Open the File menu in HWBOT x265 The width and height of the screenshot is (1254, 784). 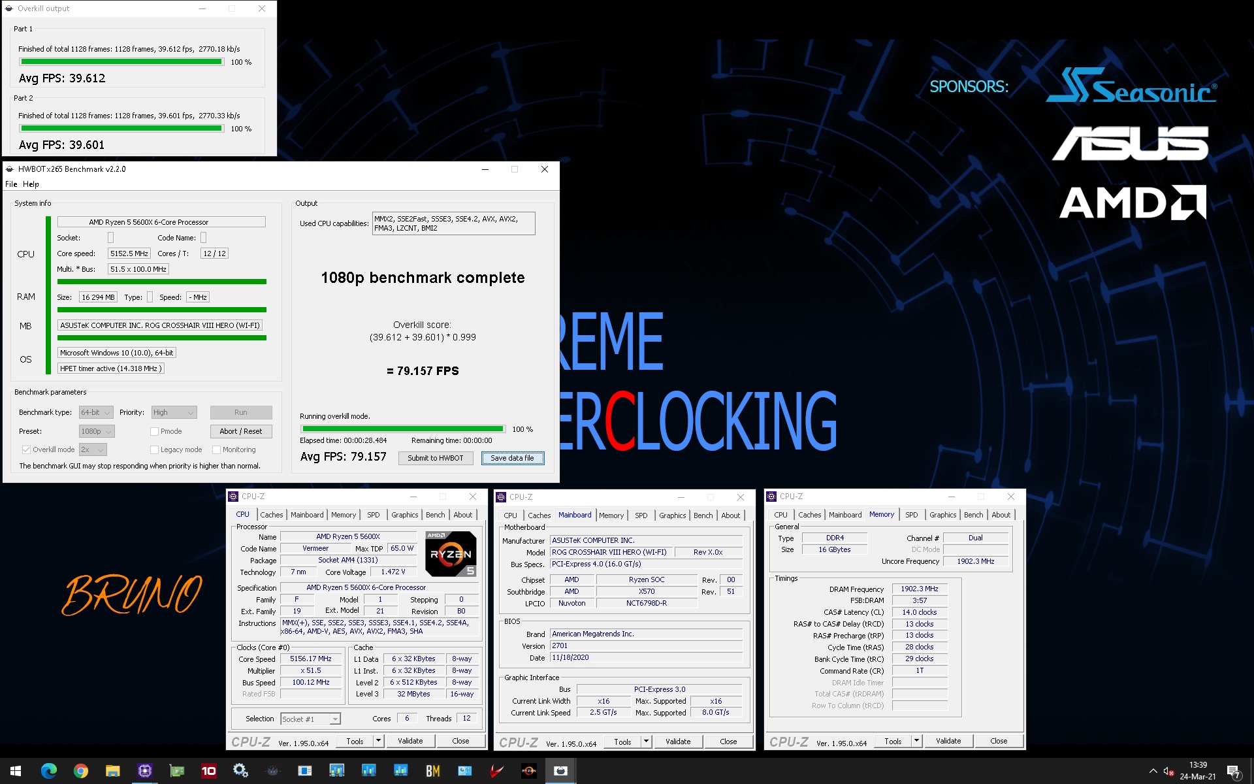tap(11, 184)
